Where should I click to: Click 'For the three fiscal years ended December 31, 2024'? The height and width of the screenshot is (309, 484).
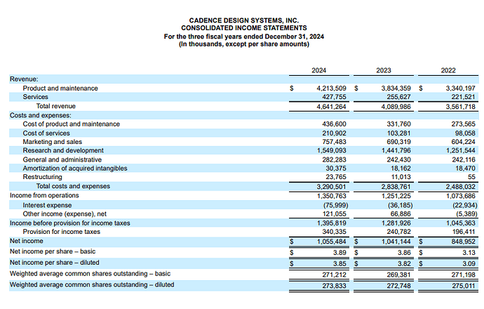(x=244, y=37)
